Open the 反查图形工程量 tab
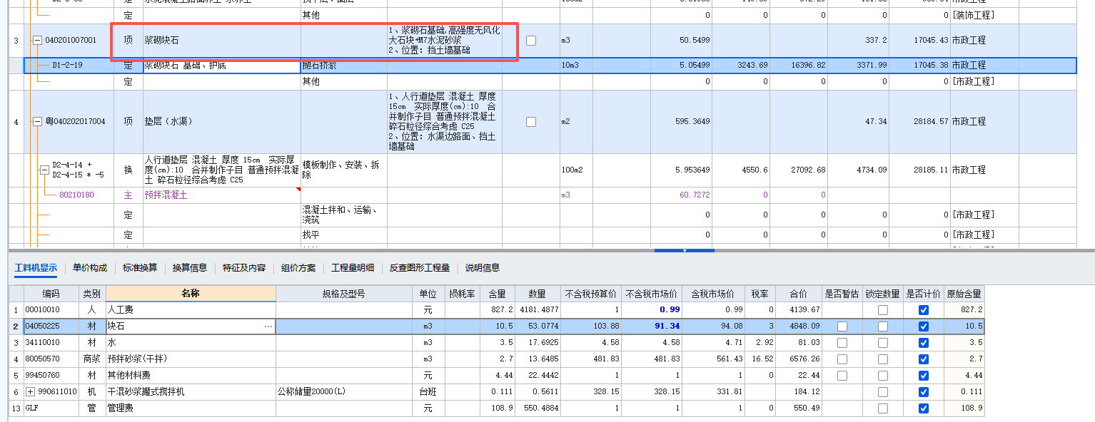The image size is (1095, 422). 420,268
